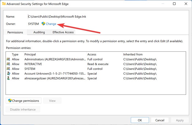Click the Change owner link
This screenshot has height=125, width=192.
[51, 24]
